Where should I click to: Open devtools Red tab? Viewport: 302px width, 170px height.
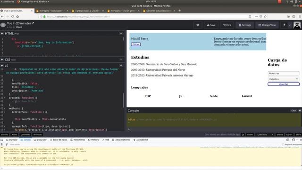106,140
